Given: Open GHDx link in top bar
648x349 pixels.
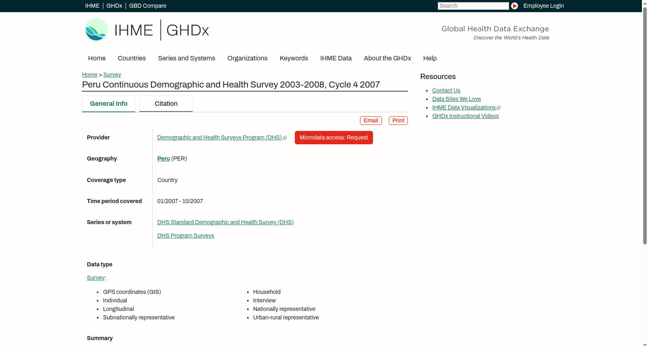Looking at the screenshot, I should [114, 6].
